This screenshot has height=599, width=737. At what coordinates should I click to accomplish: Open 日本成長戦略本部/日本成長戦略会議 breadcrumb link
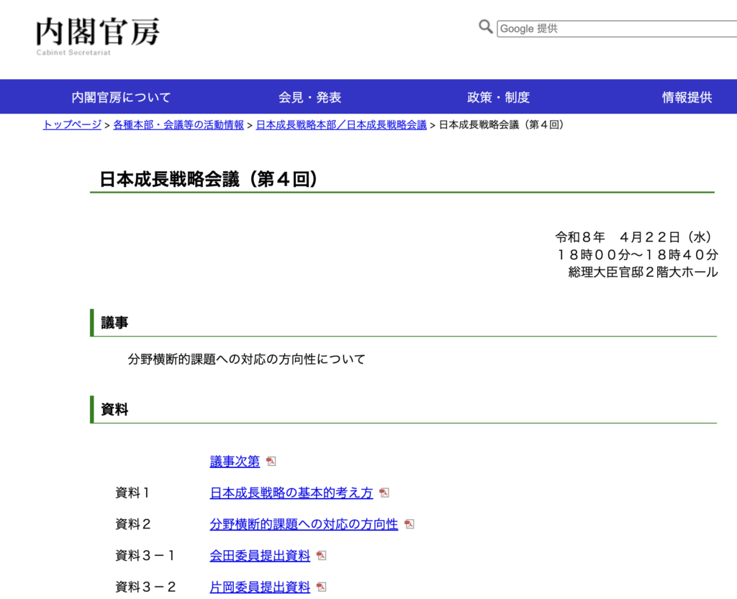tap(341, 125)
